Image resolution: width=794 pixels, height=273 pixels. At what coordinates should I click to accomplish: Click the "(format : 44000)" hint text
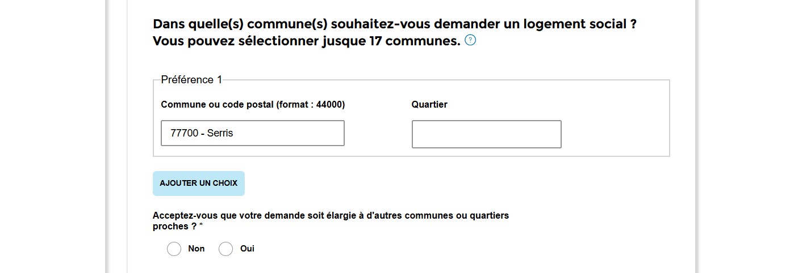coord(311,105)
